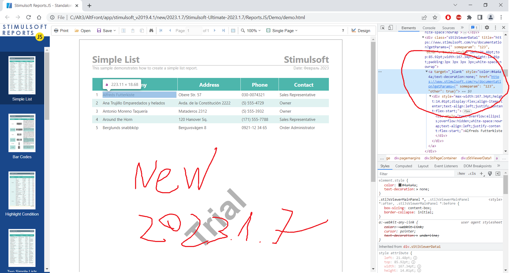Go to the first page arrow

[161, 30]
